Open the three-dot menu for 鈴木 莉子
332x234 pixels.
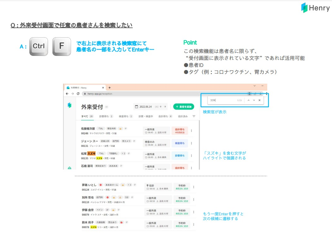[194, 225]
